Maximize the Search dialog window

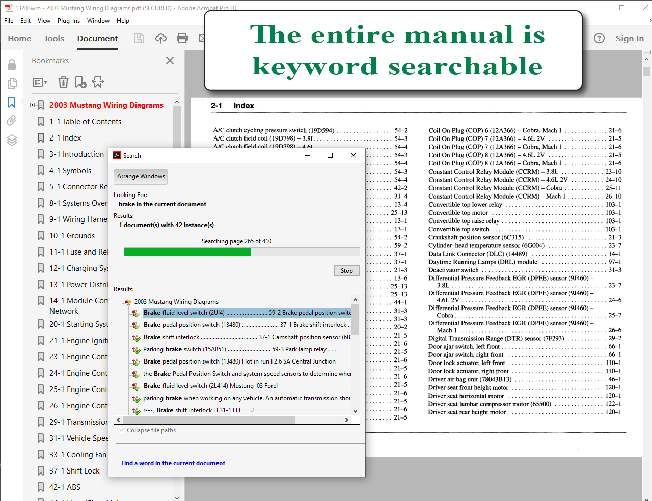point(330,155)
